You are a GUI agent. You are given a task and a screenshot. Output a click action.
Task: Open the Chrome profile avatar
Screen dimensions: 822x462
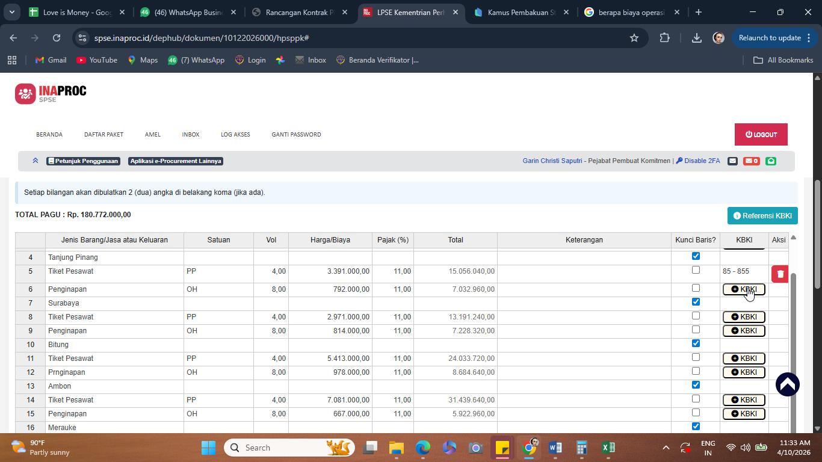pyautogui.click(x=718, y=38)
